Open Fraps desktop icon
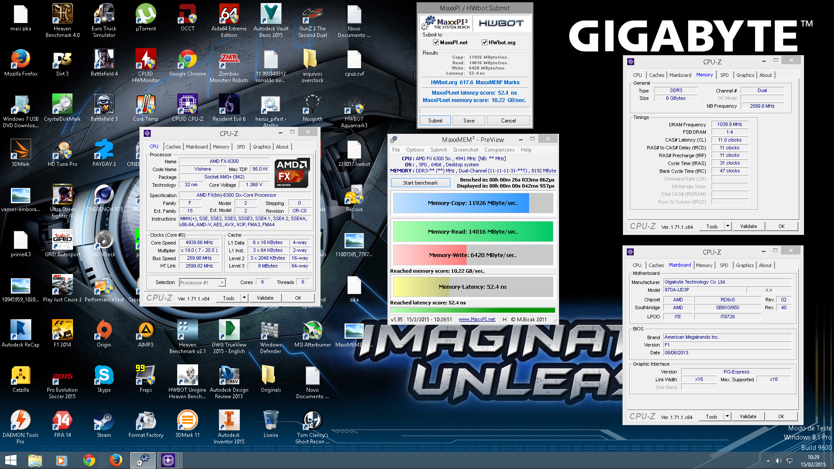Image resolution: width=834 pixels, height=469 pixels. (x=146, y=379)
